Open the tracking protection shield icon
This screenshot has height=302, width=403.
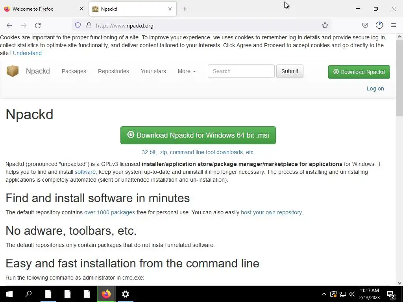[78, 25]
